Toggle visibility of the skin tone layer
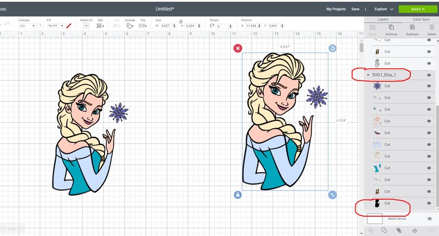The height and width of the screenshot is (236, 439). [x=428, y=121]
